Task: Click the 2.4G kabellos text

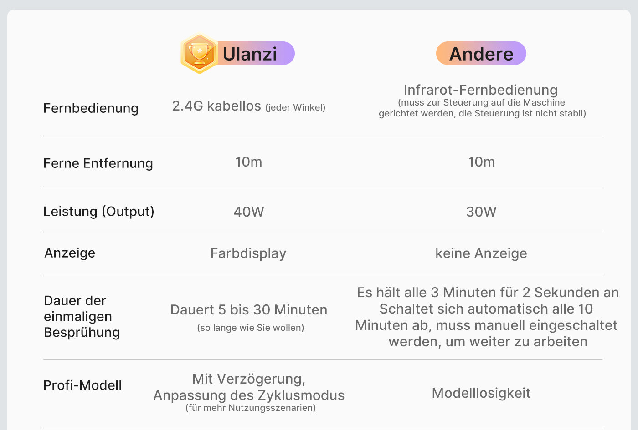Action: coord(216,106)
